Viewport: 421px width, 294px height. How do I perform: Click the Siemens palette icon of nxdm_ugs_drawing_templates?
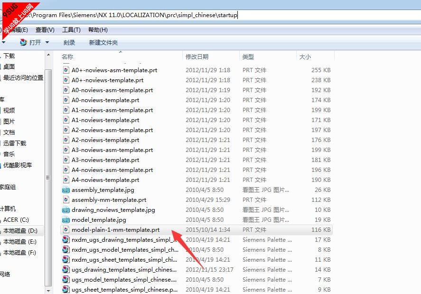pyautogui.click(x=66, y=239)
